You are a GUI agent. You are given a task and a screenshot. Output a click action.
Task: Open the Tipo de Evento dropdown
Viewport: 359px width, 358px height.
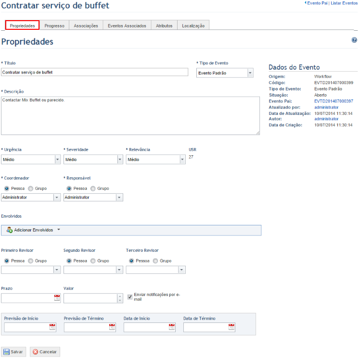[x=225, y=73]
